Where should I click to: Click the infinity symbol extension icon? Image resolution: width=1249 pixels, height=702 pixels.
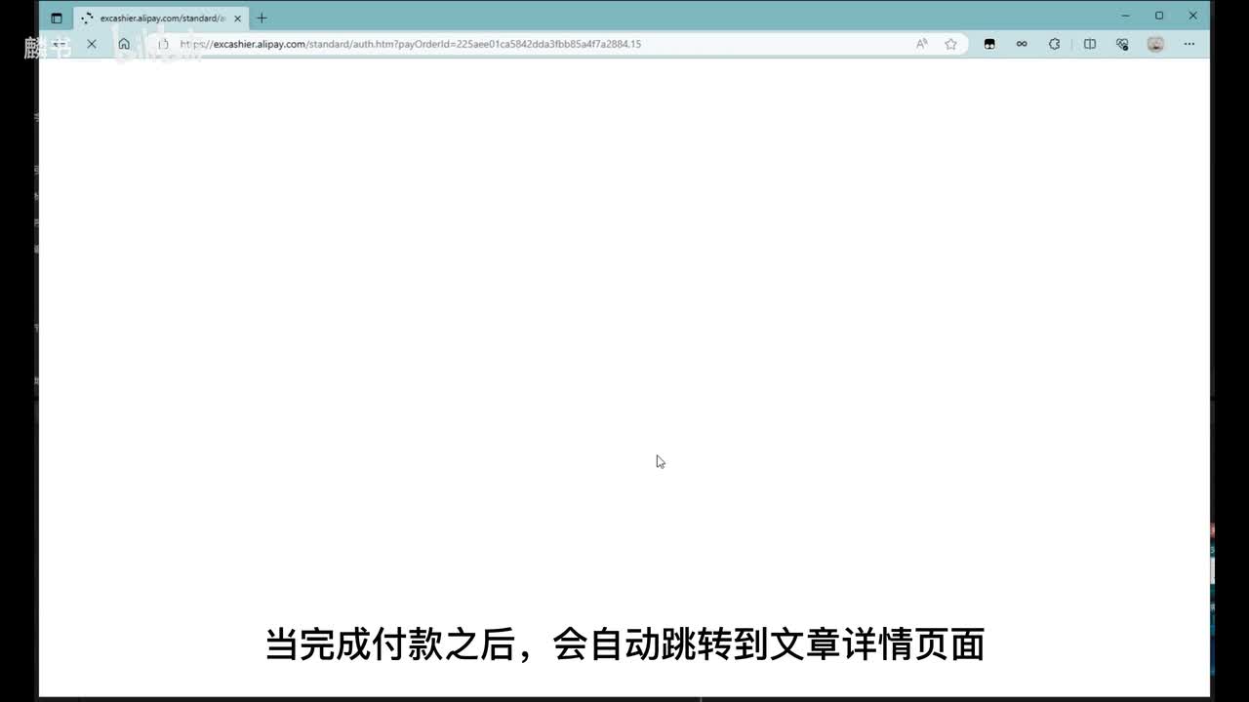coord(1022,44)
